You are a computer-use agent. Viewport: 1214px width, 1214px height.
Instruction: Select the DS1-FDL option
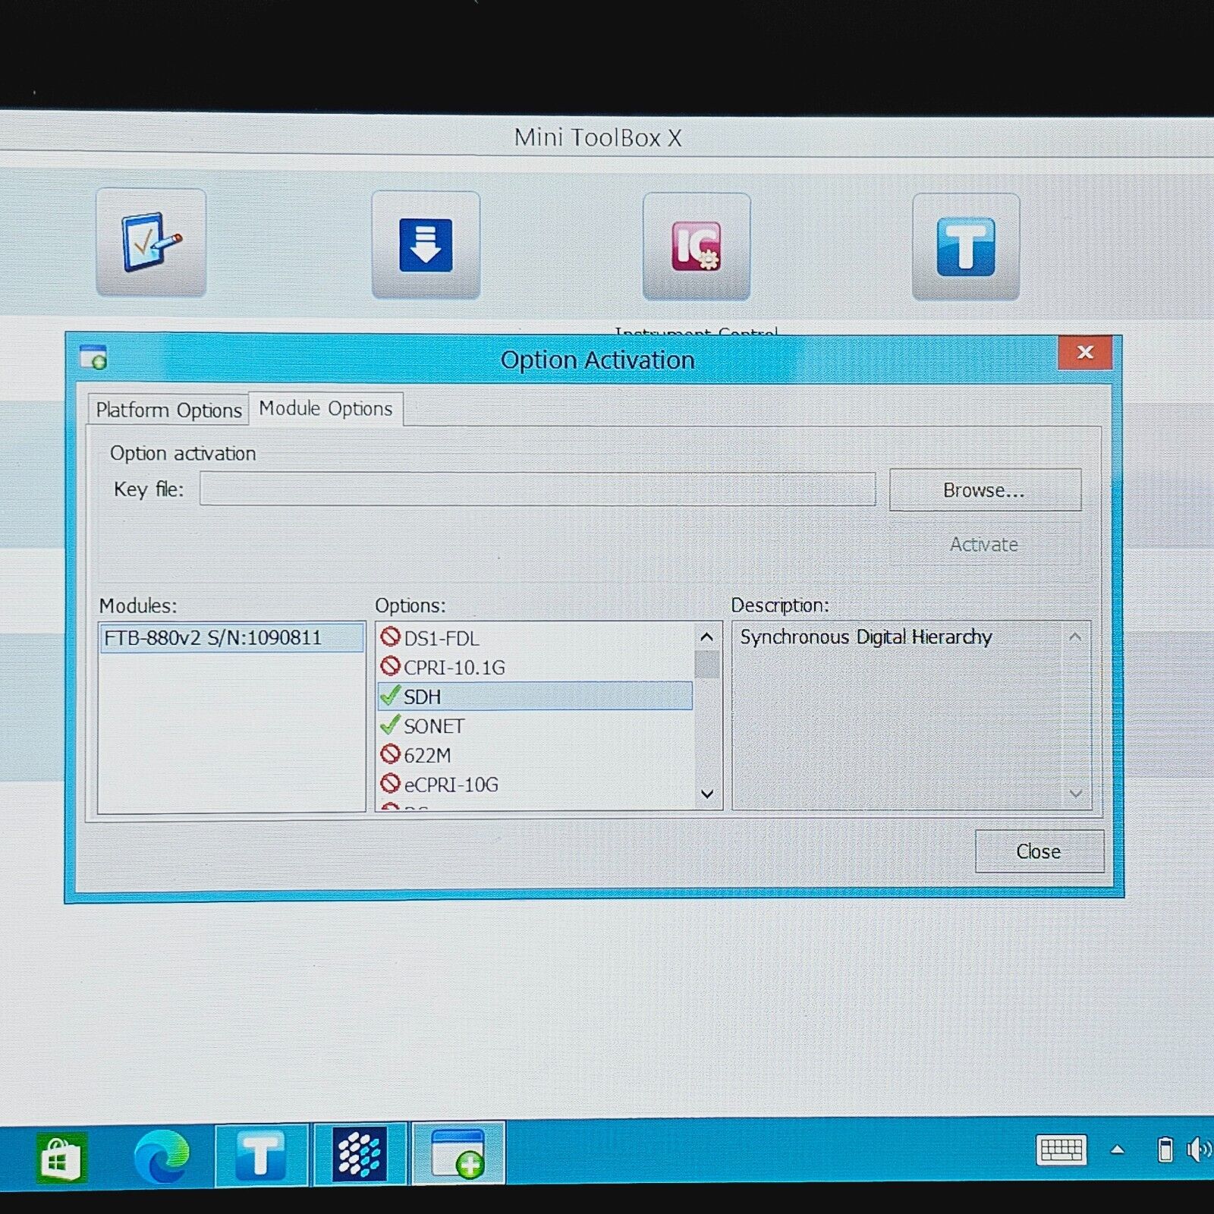click(441, 639)
